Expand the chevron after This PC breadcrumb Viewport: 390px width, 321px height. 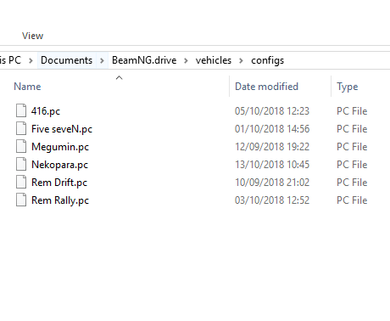pyautogui.click(x=31, y=60)
